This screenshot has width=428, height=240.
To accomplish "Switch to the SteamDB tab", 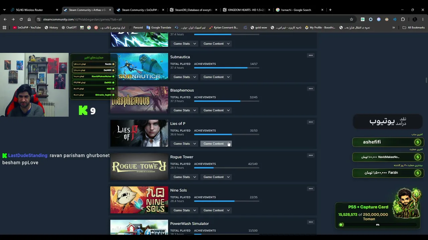I will click(x=193, y=10).
